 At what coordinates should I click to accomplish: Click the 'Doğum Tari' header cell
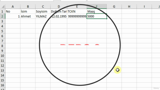tap(59, 11)
